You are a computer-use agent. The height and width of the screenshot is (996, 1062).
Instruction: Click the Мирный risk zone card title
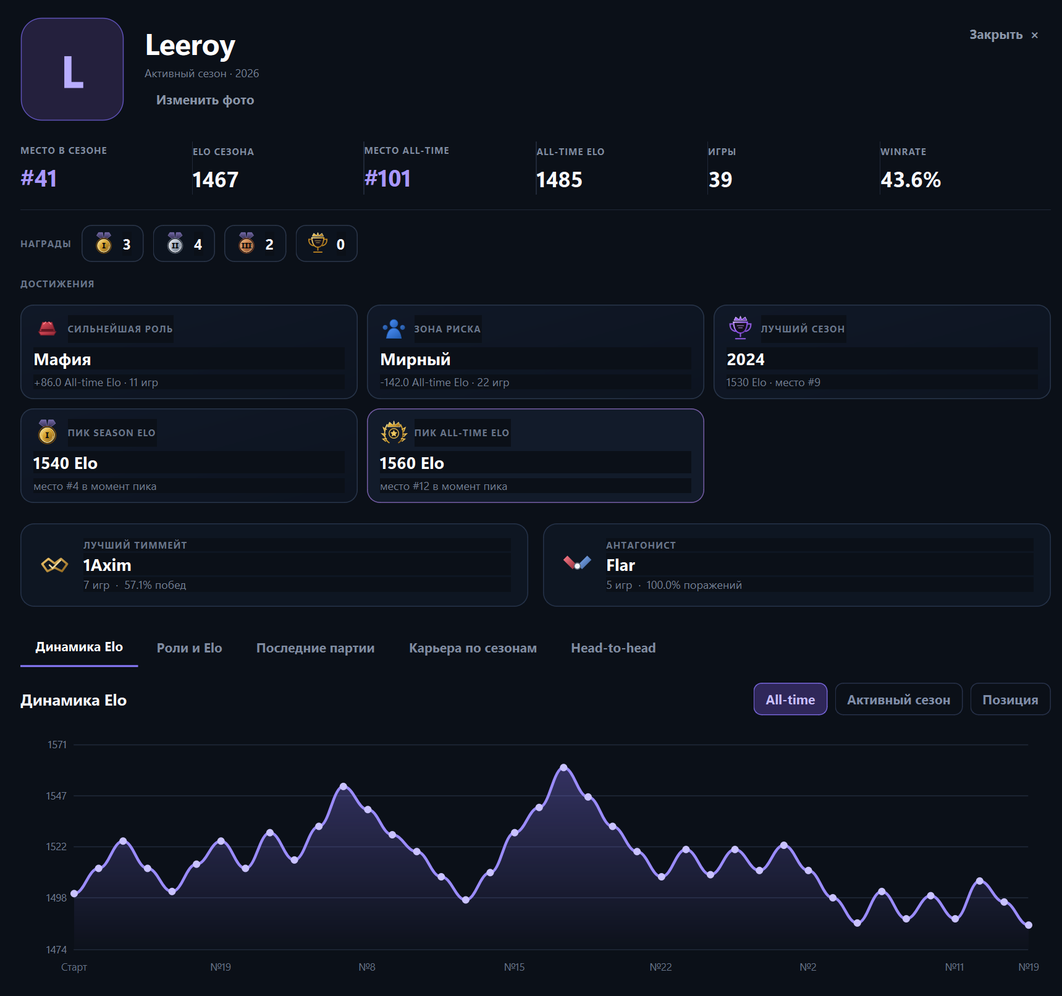point(415,360)
